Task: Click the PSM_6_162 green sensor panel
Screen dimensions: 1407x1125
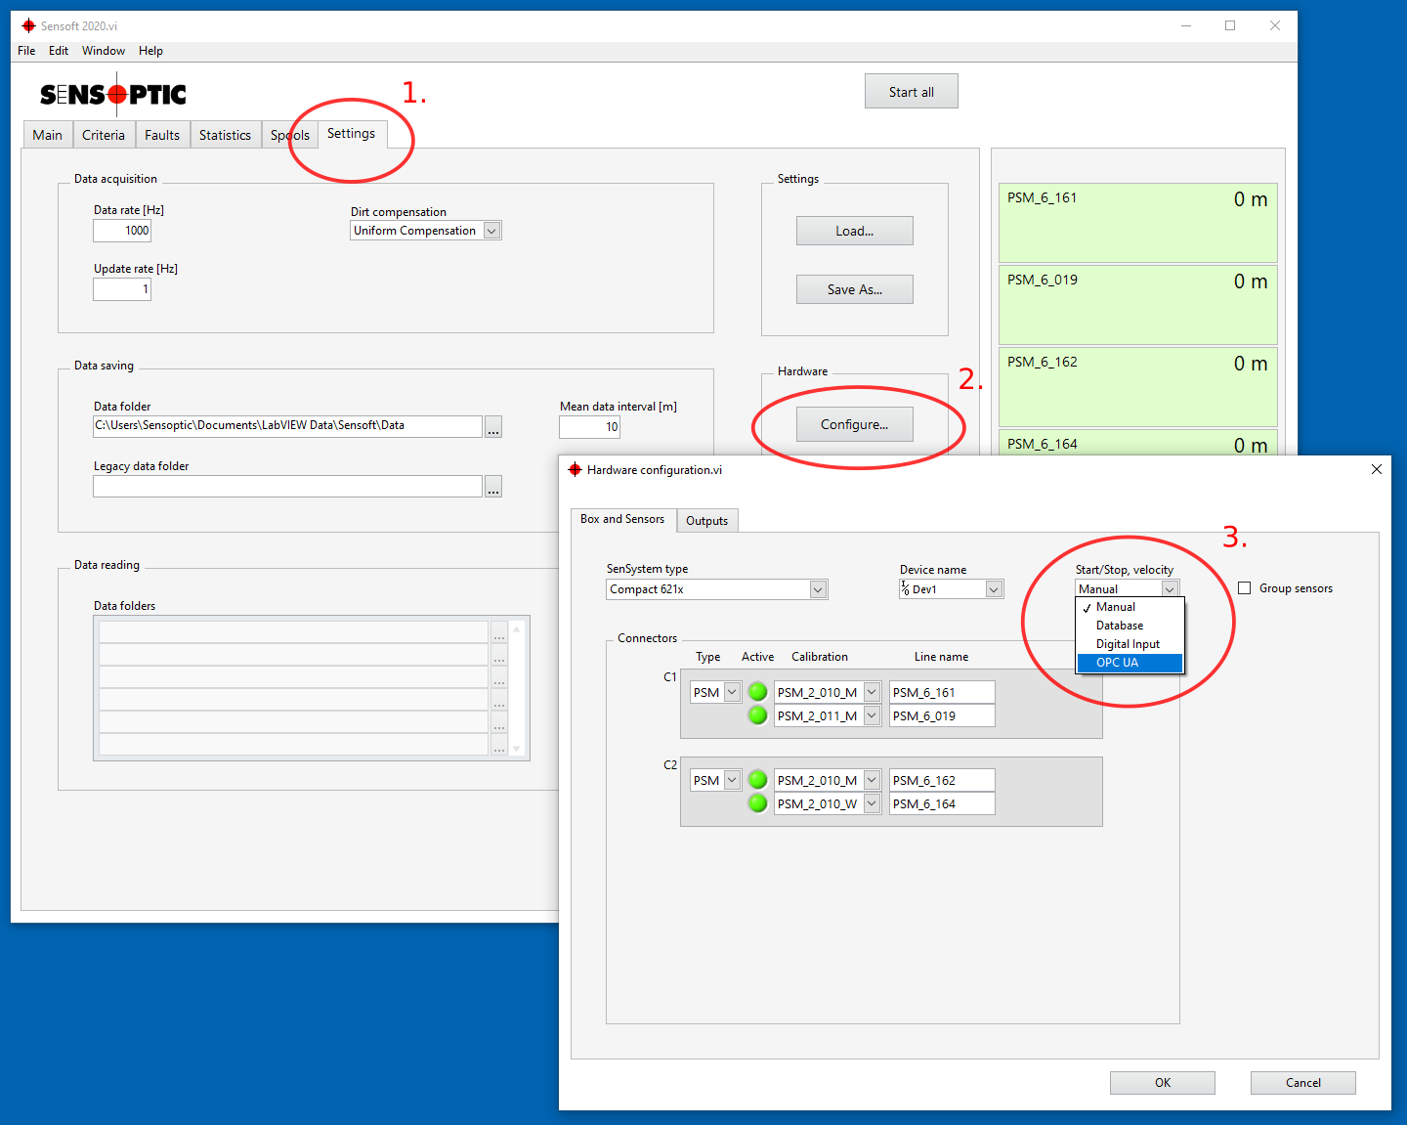Action: click(x=1137, y=387)
